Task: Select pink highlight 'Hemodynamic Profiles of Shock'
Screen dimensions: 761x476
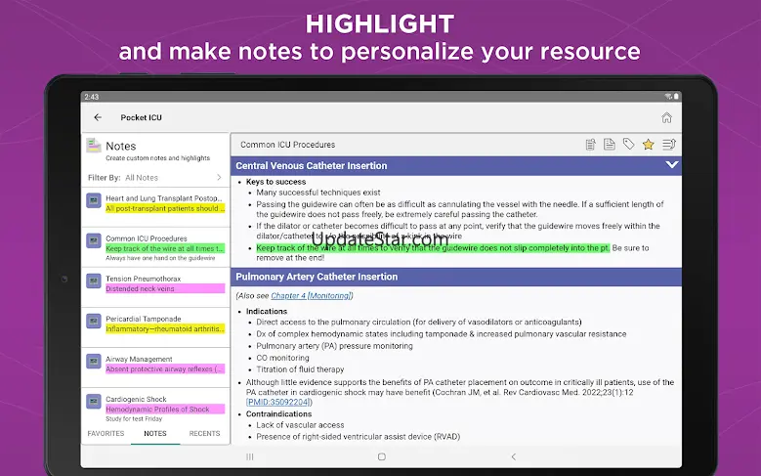Action: [x=165, y=410]
